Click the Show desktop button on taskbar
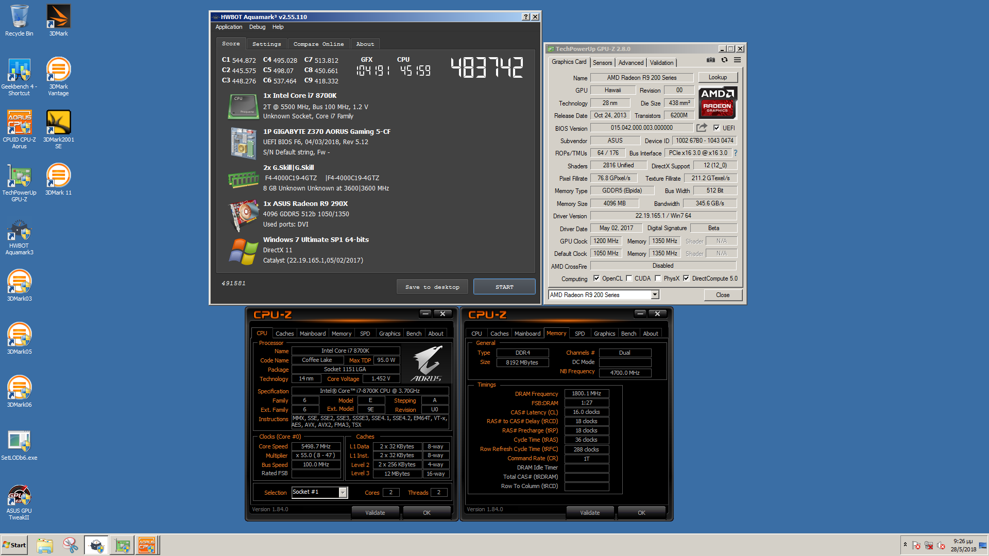Screen dimensions: 989x556 click(x=984, y=545)
